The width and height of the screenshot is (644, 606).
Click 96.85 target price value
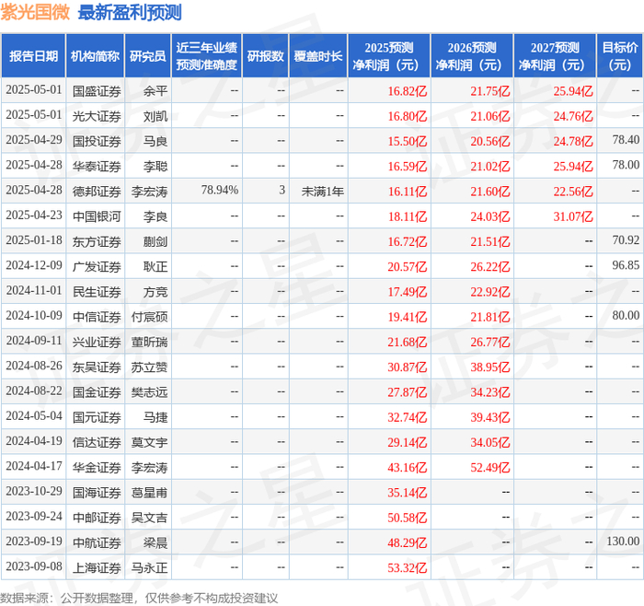click(626, 265)
